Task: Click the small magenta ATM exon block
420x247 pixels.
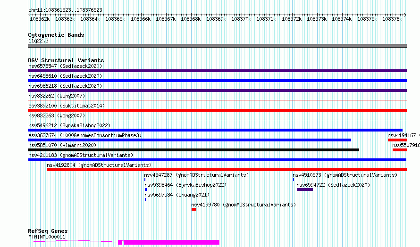Action: click(120, 242)
